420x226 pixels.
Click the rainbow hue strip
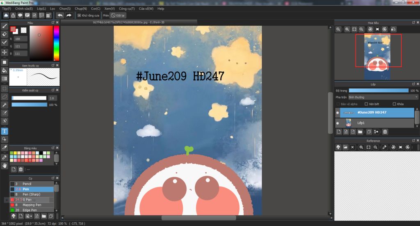56,43
